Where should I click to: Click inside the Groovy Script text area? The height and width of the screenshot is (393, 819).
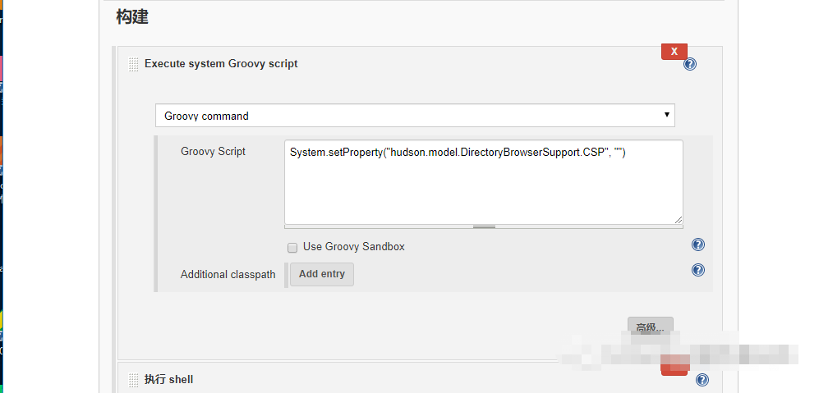click(x=484, y=182)
